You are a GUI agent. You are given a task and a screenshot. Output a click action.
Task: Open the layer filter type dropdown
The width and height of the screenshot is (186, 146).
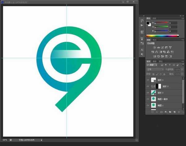(152, 65)
